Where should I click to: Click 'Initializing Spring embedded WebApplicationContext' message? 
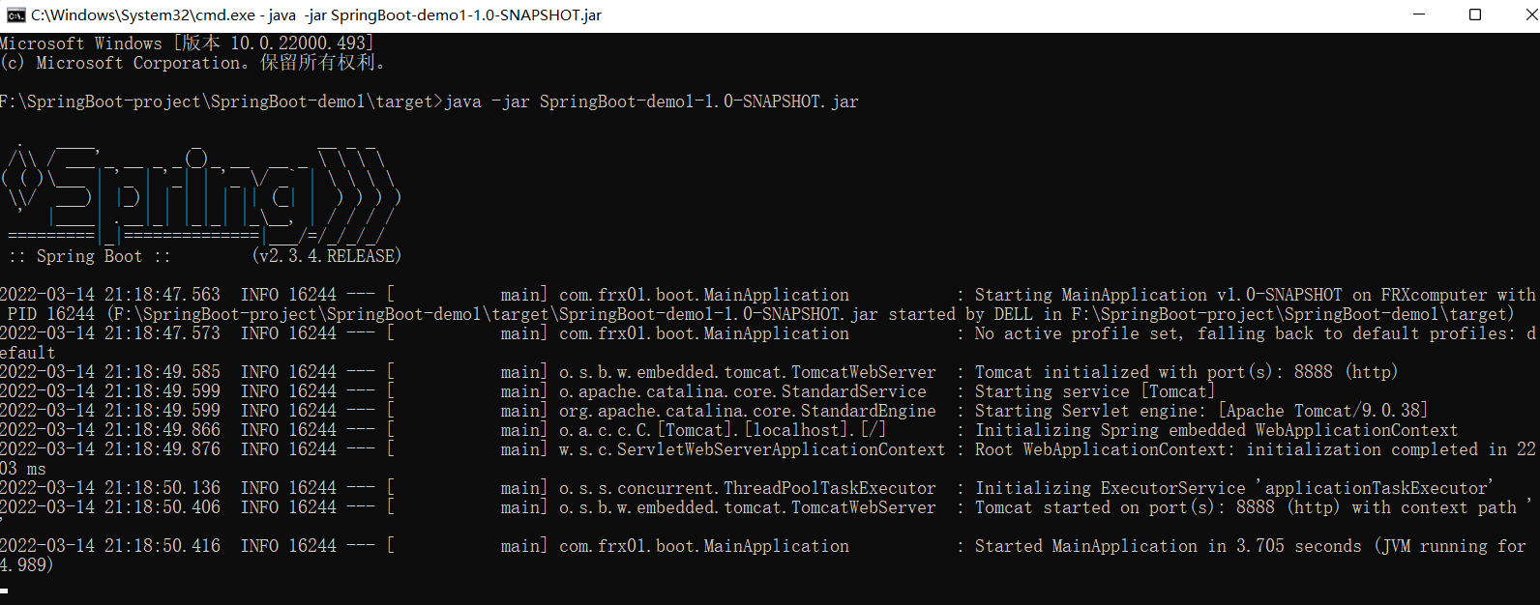point(1216,430)
